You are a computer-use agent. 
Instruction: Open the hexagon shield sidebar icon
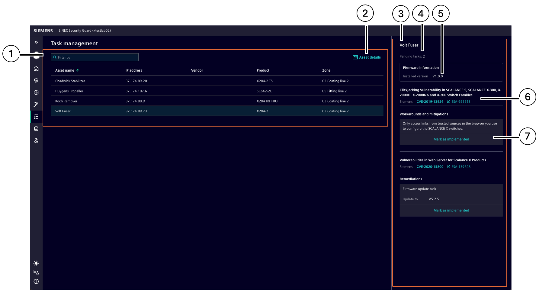[36, 92]
